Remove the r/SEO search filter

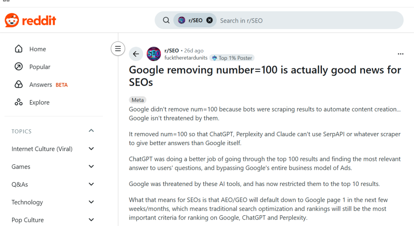tap(209, 20)
